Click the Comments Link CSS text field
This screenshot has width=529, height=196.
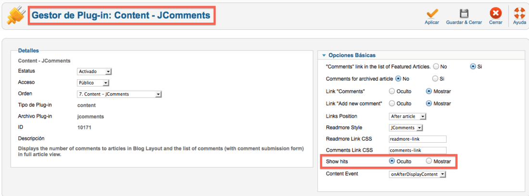click(417, 150)
